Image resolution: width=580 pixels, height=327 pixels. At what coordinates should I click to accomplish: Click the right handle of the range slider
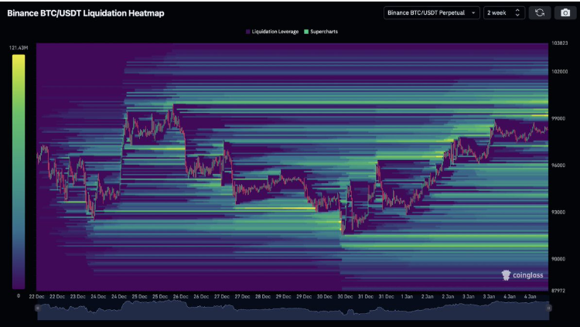[549, 308]
